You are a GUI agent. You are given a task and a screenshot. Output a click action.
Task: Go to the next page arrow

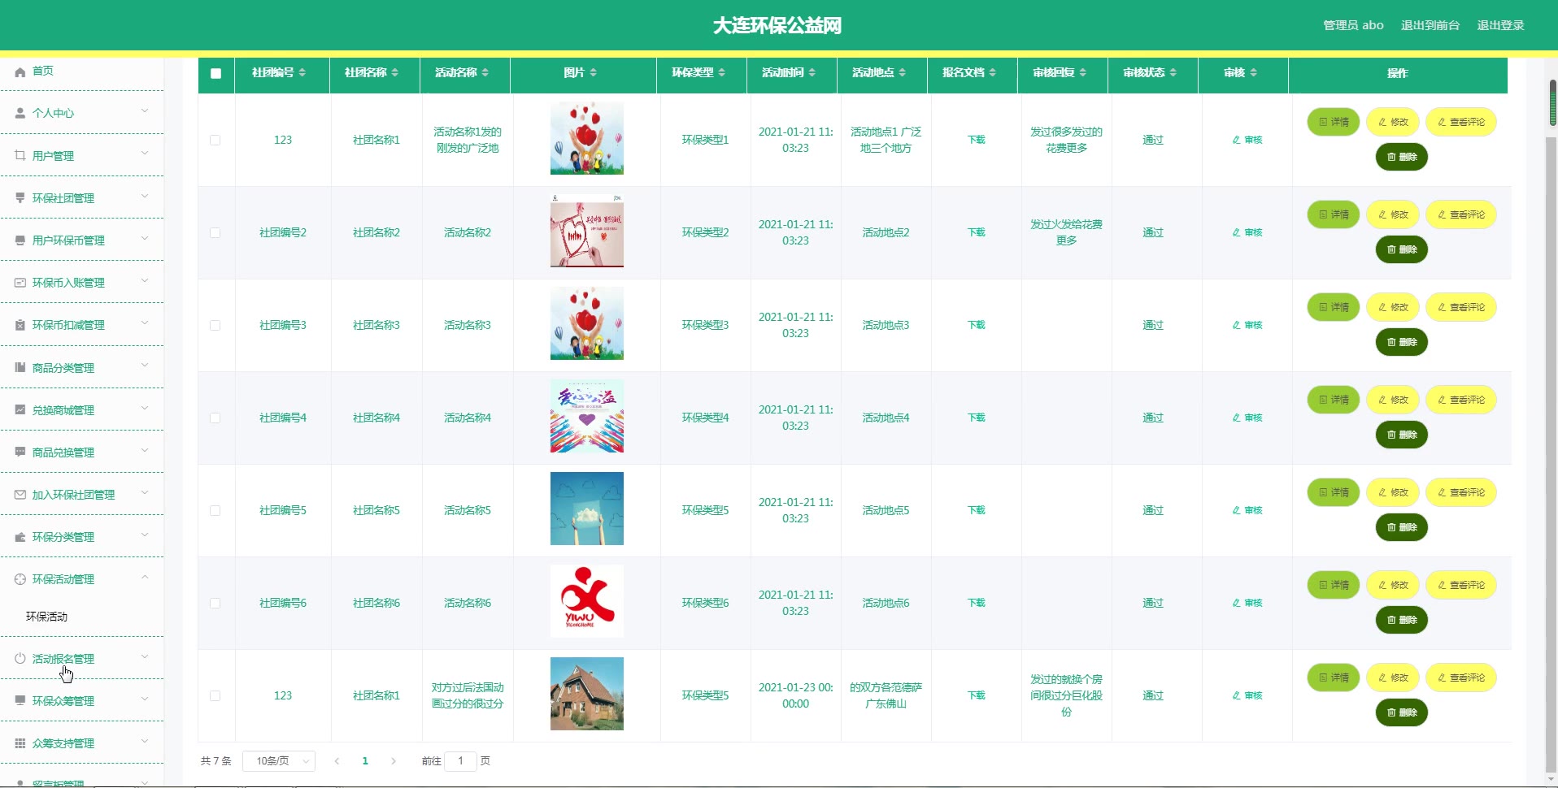point(394,761)
